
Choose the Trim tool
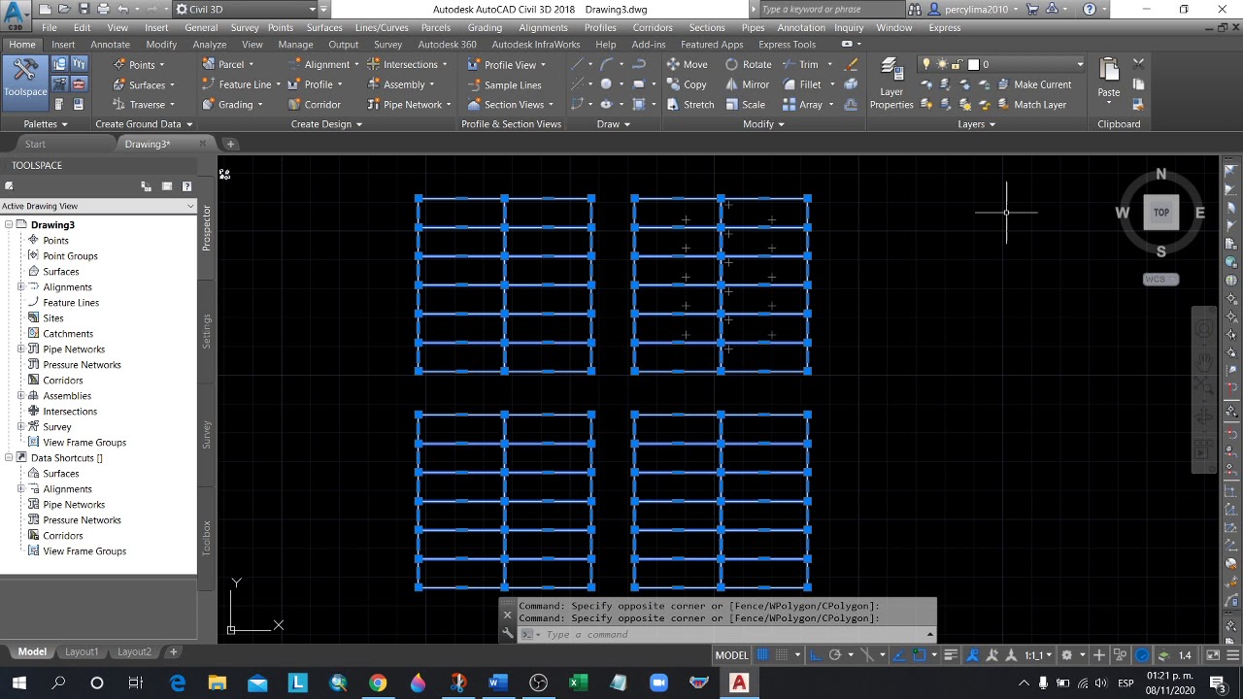point(800,64)
